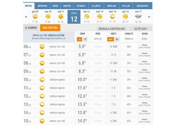Image resolution: width=176 pixels, height=126 pixels.
Task: Open the INQUINANTI tab
Action: pos(143,6)
